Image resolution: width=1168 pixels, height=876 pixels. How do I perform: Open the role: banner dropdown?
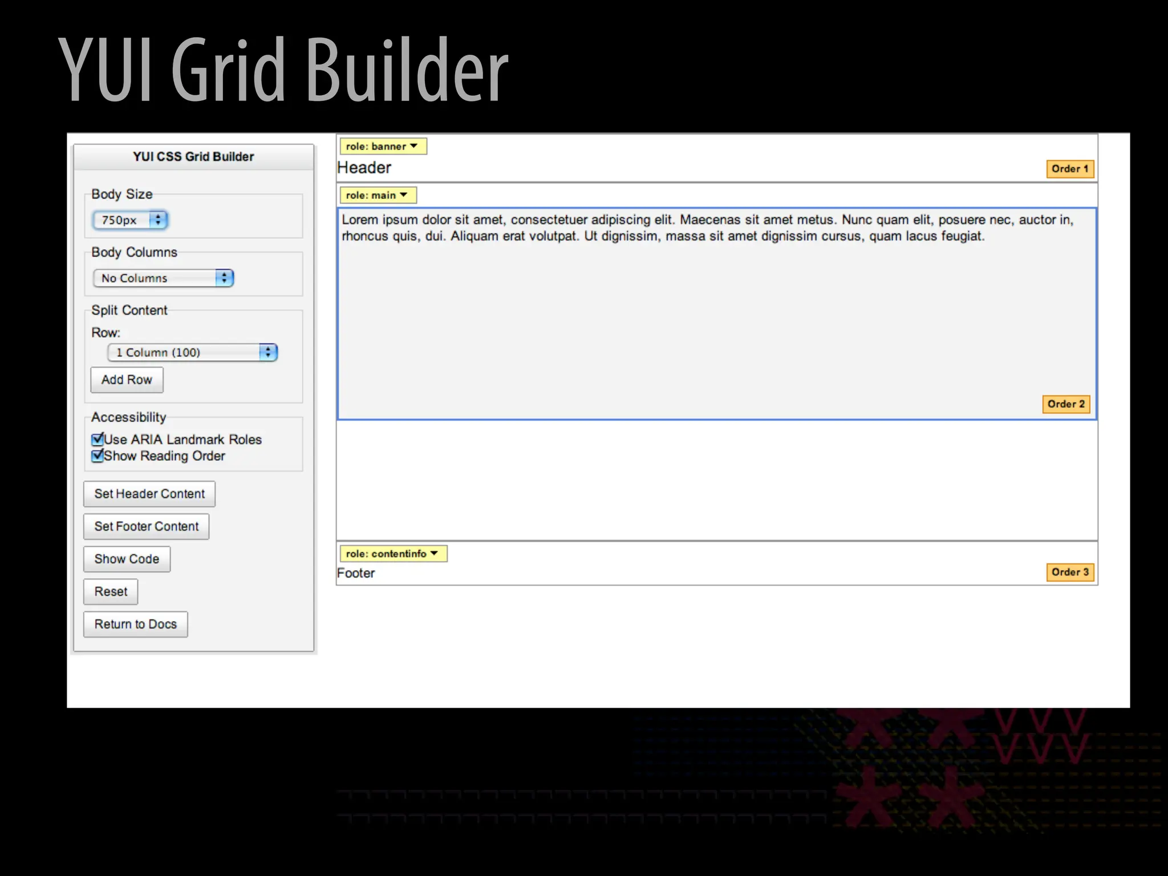[383, 147]
